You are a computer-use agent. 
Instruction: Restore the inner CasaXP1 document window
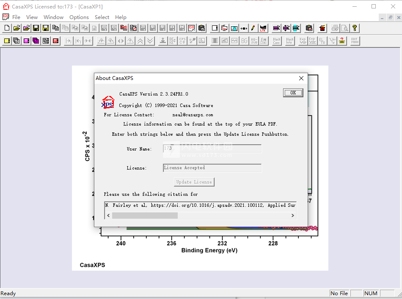coord(391,17)
